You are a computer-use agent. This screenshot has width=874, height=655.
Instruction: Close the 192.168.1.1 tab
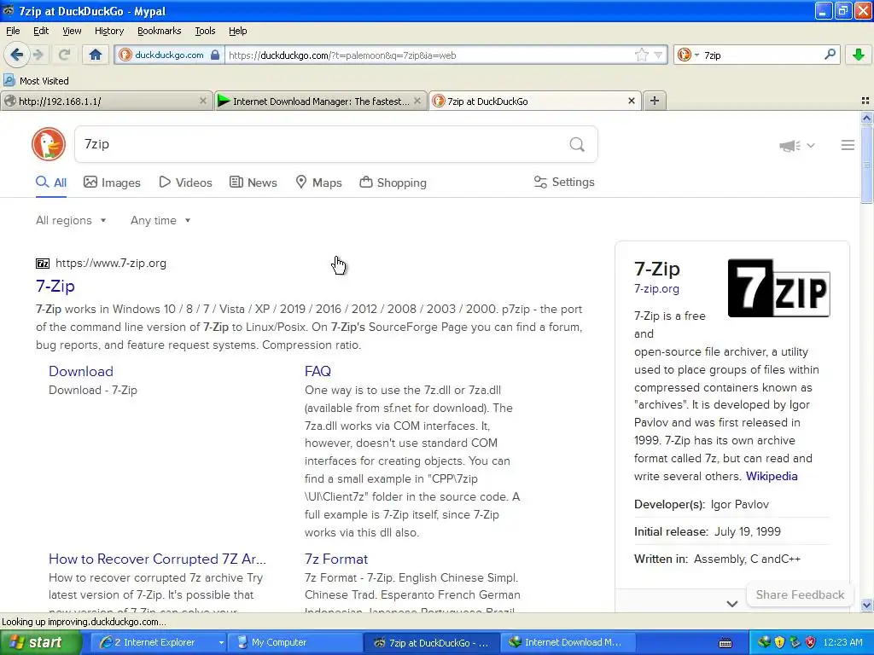pos(203,101)
